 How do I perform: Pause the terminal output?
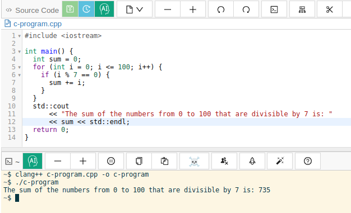(x=111, y=161)
